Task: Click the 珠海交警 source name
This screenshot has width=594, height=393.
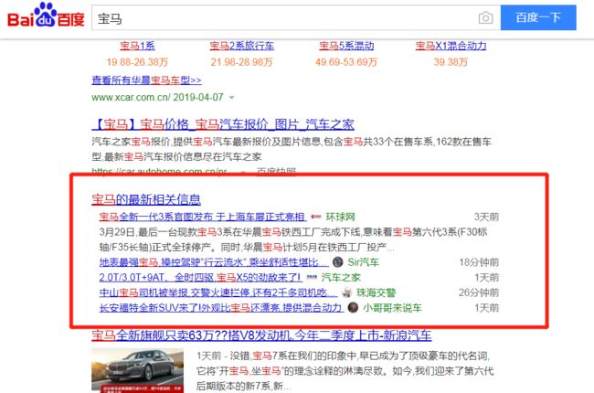Action: 377,292
